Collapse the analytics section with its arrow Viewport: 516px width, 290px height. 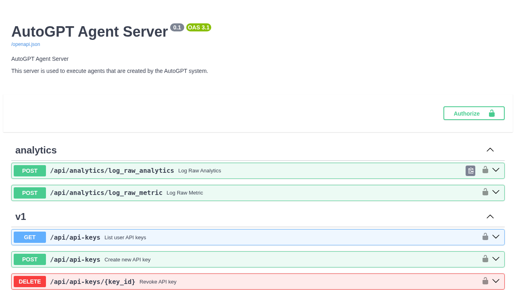pos(490,150)
